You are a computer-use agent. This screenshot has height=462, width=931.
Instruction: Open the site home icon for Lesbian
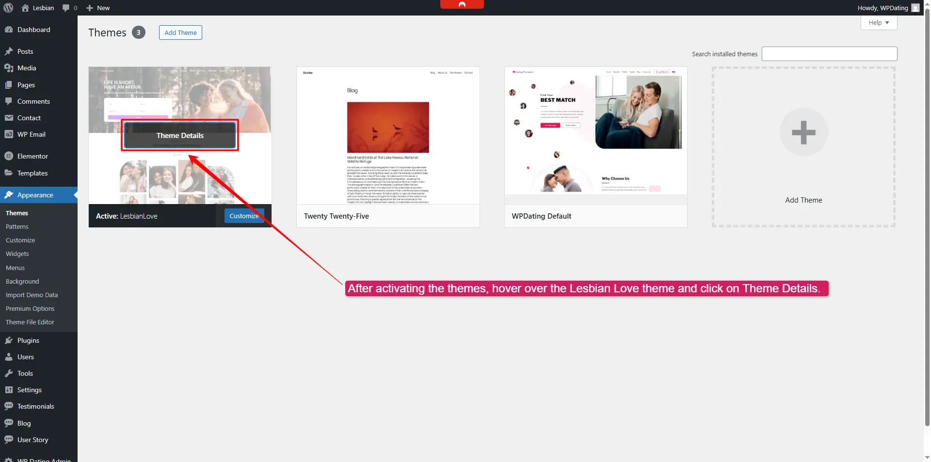point(25,8)
